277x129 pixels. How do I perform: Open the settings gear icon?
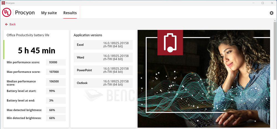click(271, 13)
